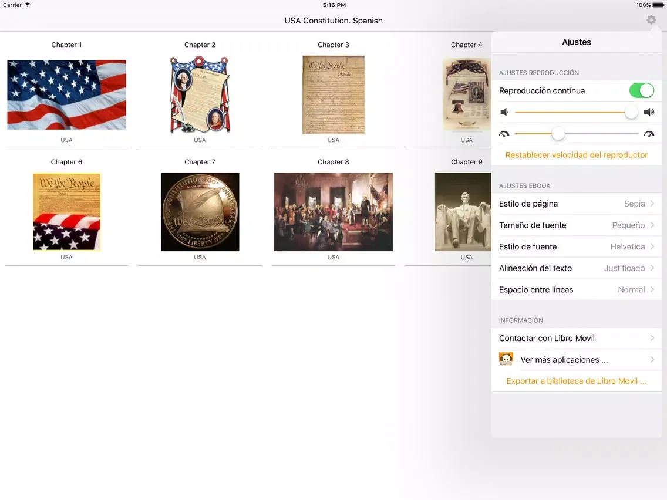Tap Restablecer velocidad del reproductor
The width and height of the screenshot is (667, 500).
pos(577,155)
